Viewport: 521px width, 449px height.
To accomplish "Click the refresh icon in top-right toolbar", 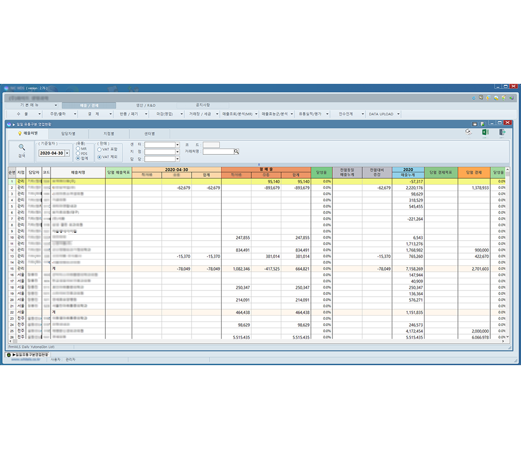I will click(473, 98).
